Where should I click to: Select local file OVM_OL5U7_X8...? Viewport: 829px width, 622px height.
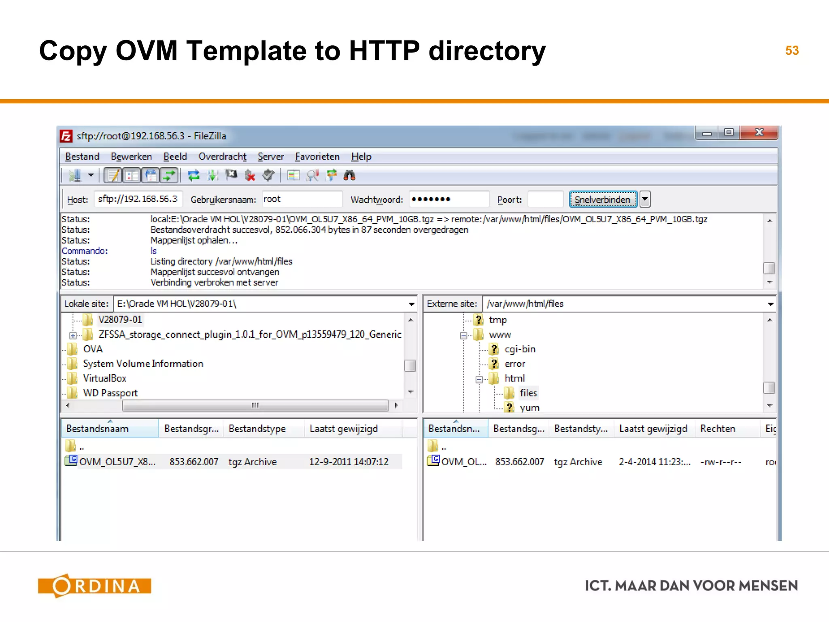coord(233,462)
